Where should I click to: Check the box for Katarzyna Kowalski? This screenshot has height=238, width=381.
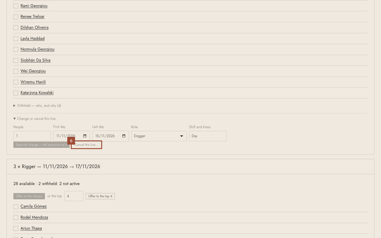16,93
